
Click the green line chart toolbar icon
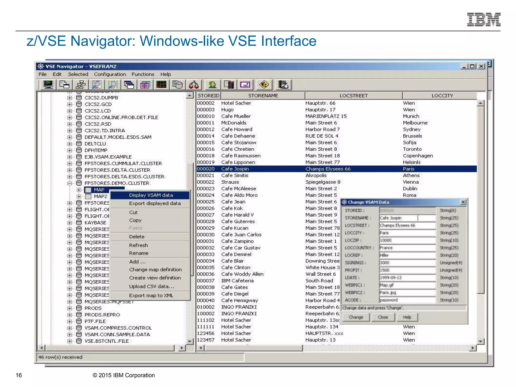point(161,85)
